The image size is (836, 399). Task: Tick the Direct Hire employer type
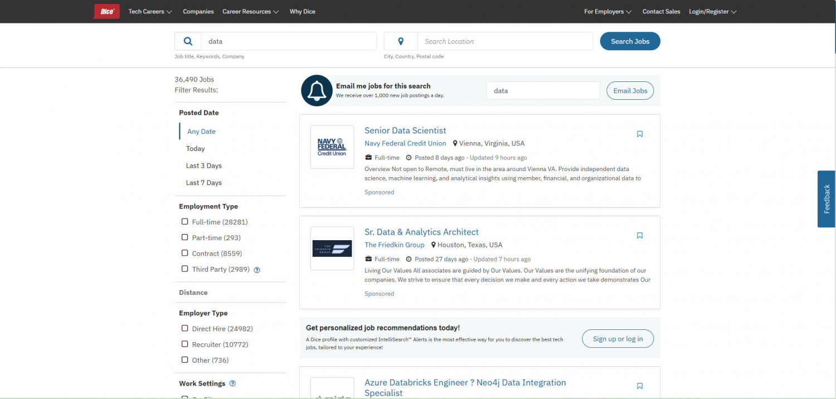185,328
